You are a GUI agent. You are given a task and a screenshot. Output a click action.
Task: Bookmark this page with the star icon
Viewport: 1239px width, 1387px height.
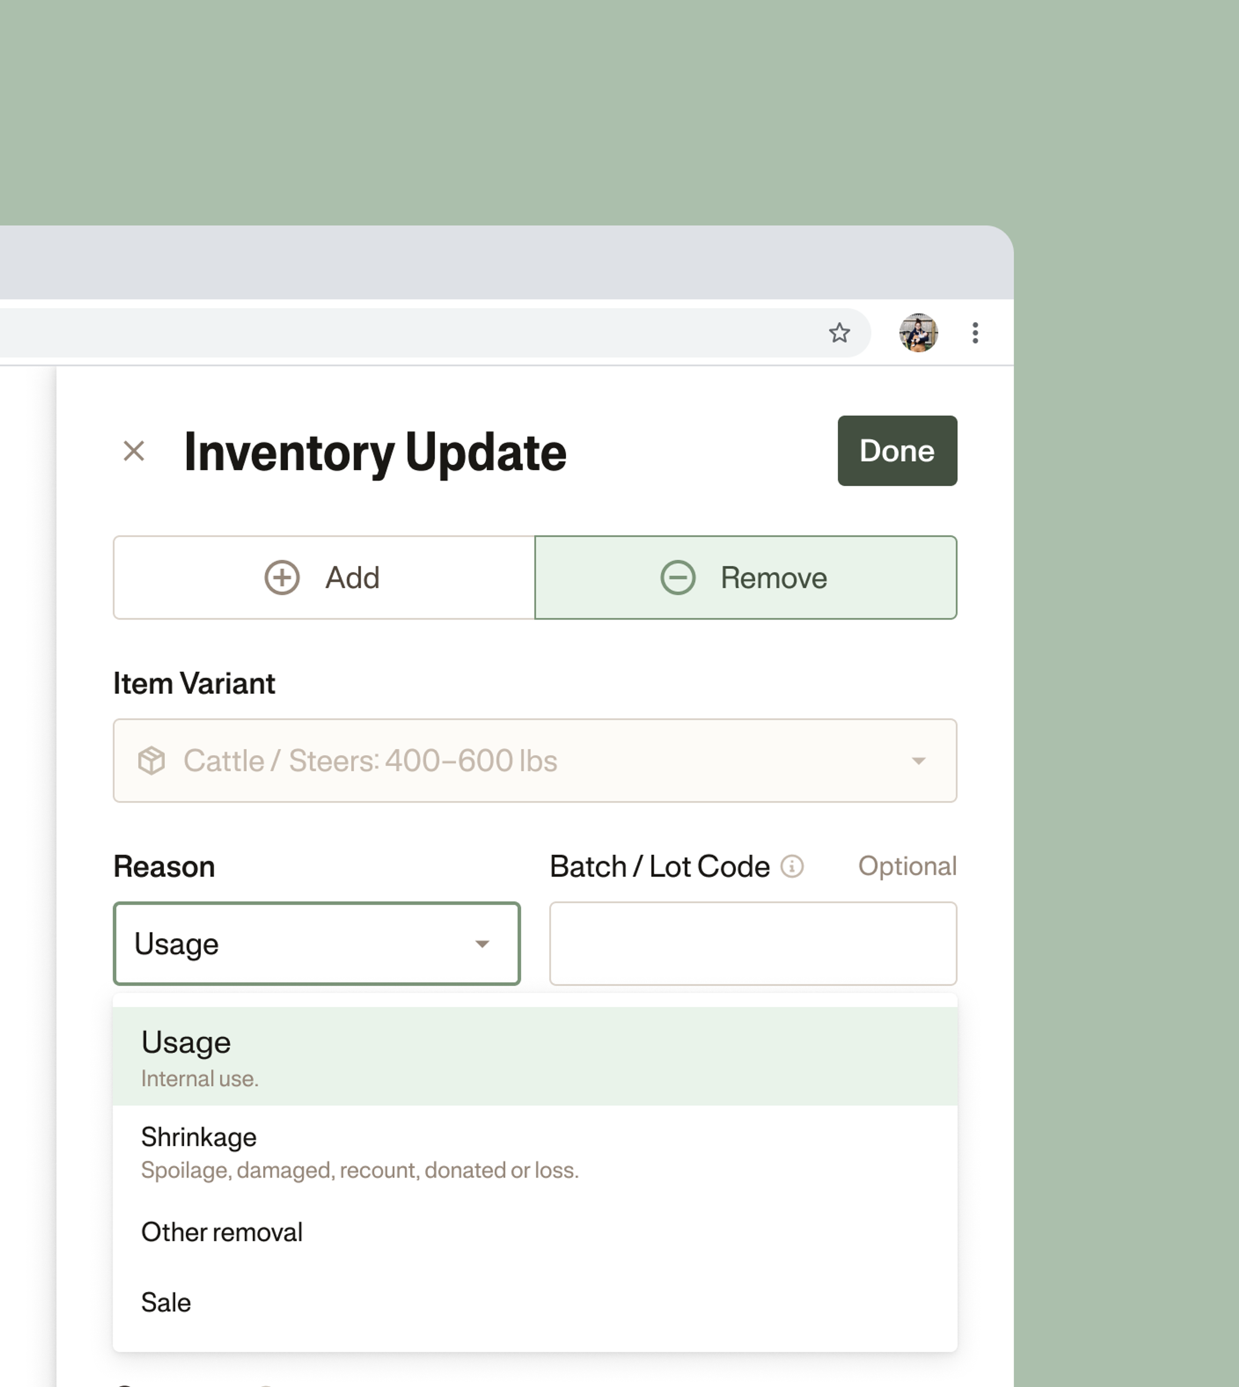(839, 333)
